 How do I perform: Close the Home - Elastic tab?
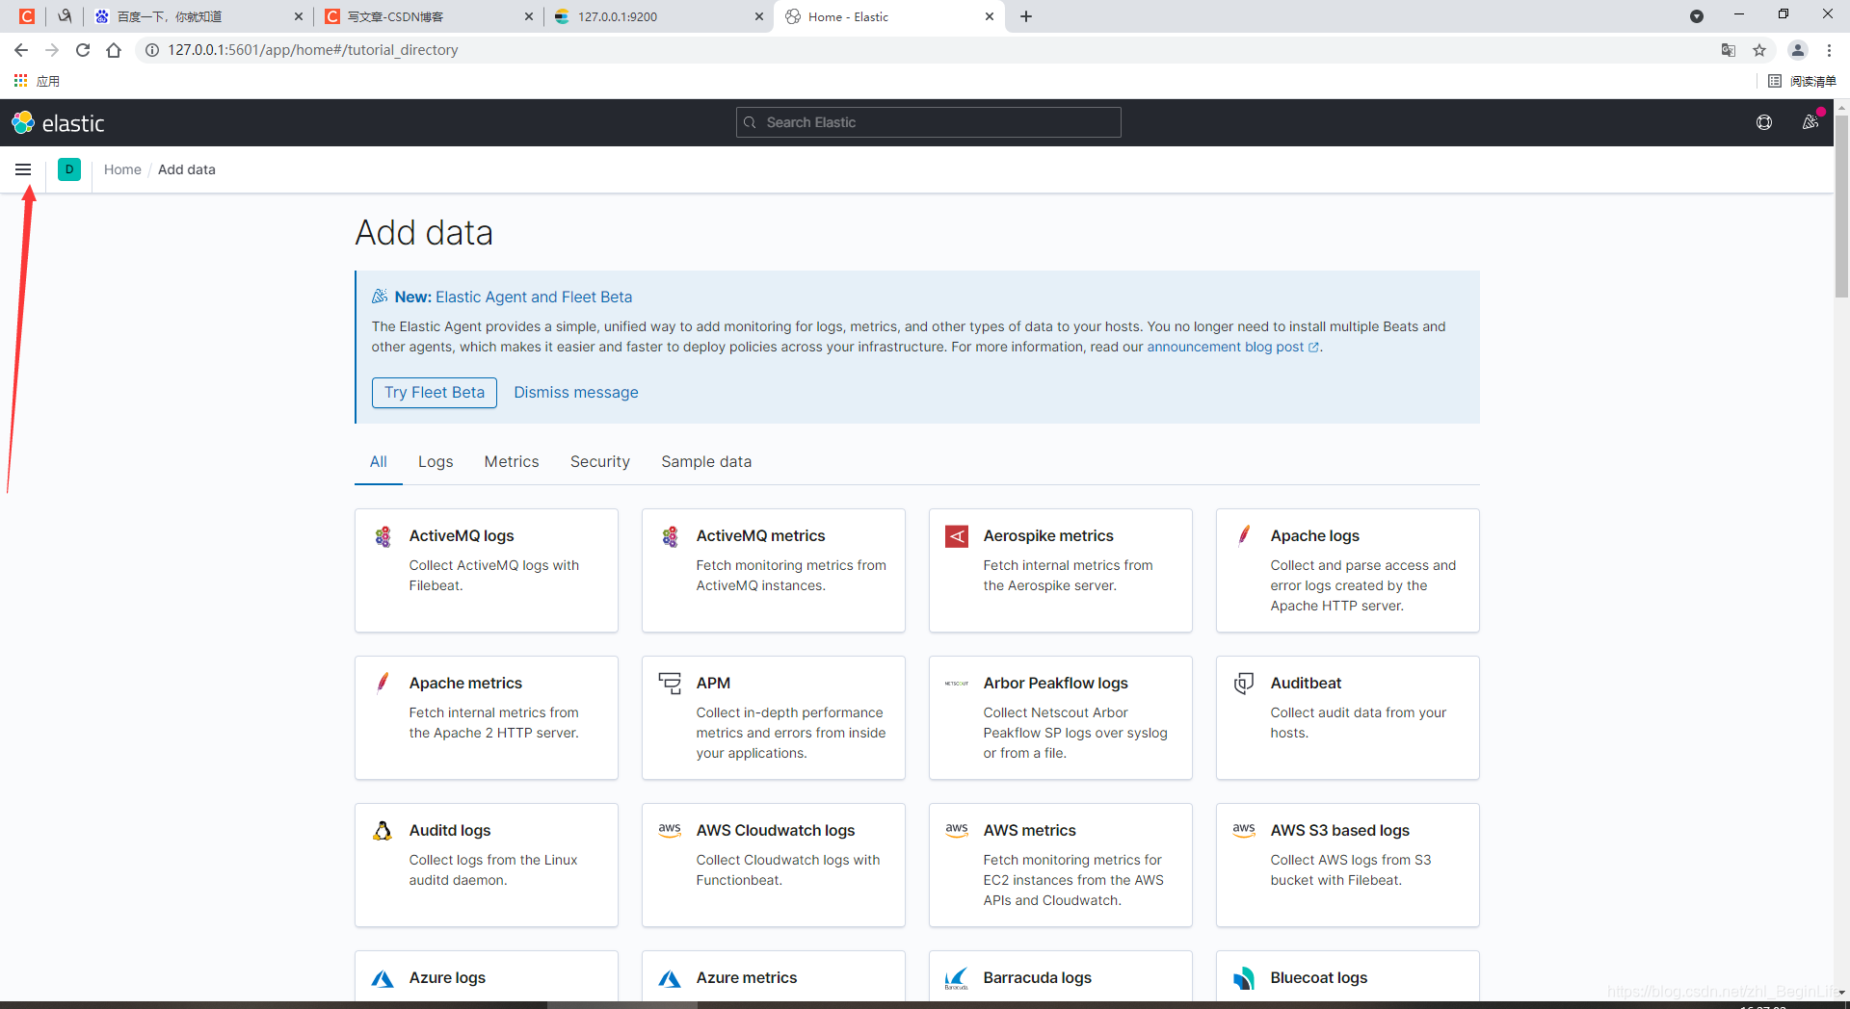click(990, 16)
